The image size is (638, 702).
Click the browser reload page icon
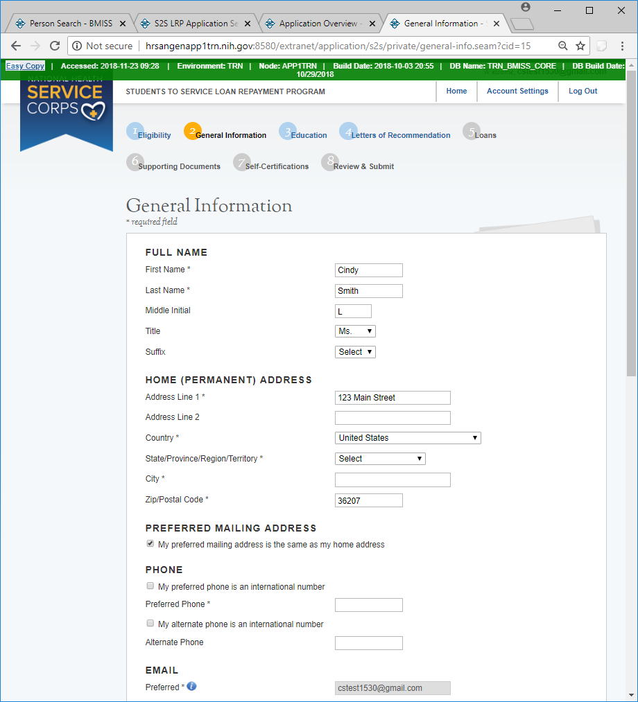[55, 46]
